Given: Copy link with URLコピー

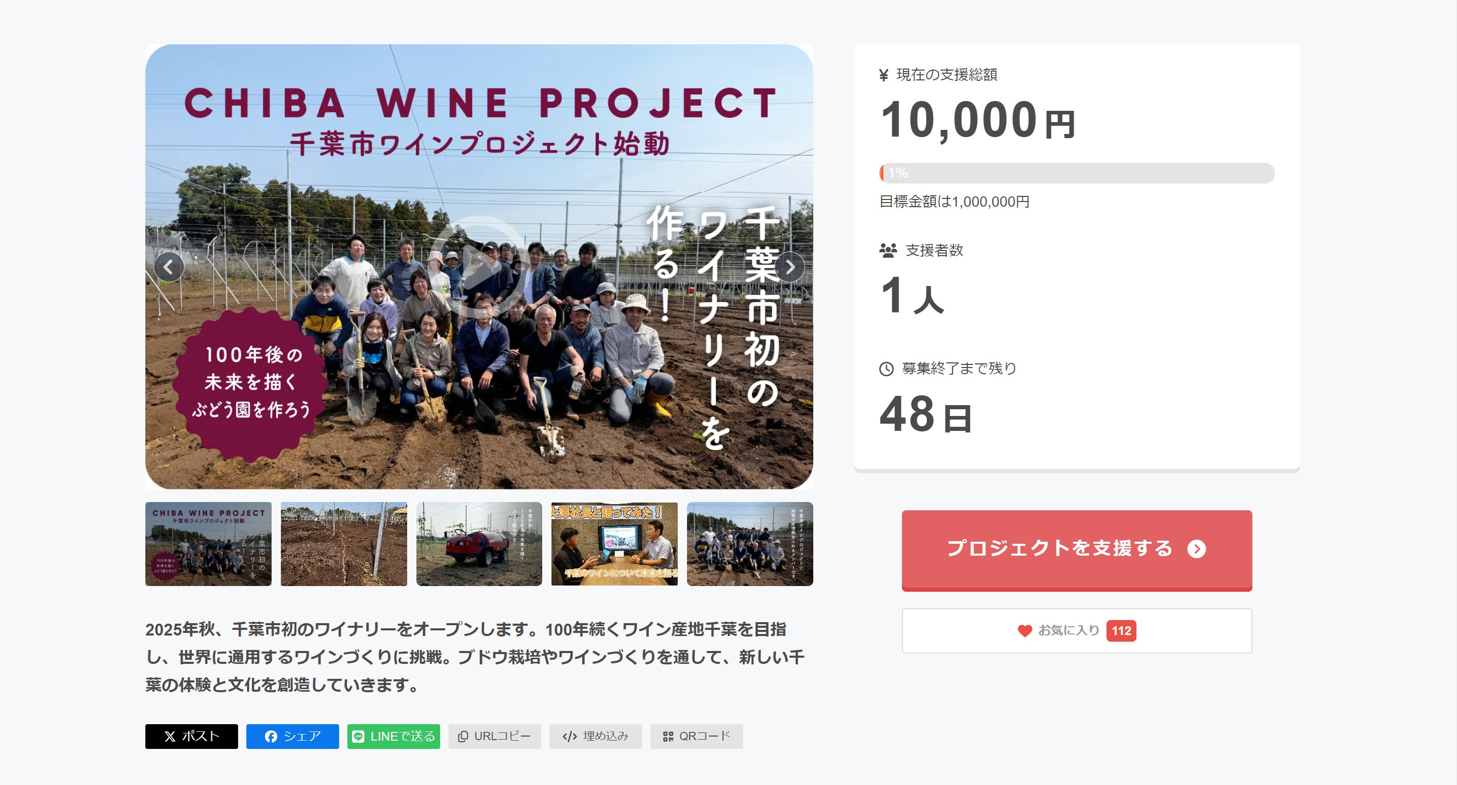Looking at the screenshot, I should click(494, 737).
